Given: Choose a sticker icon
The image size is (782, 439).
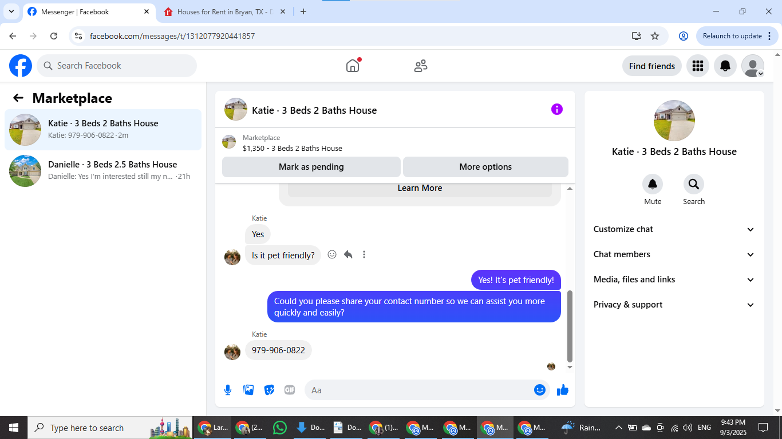Looking at the screenshot, I should (x=269, y=390).
